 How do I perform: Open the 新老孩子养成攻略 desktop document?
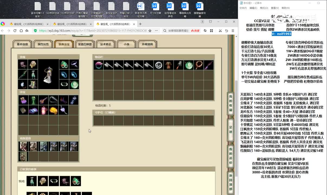140,9
